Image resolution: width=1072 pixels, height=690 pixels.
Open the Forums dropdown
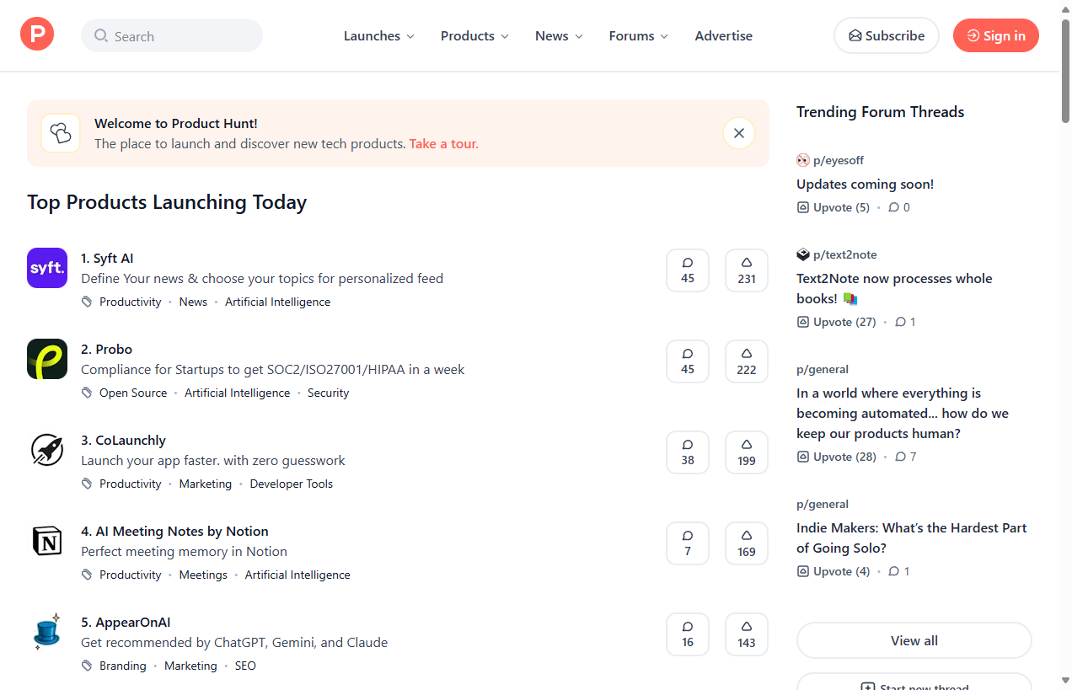tap(638, 35)
